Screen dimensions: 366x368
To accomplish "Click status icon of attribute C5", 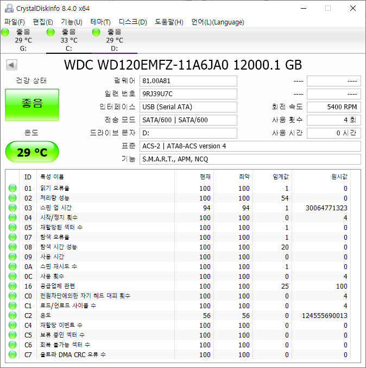I will [12, 335].
